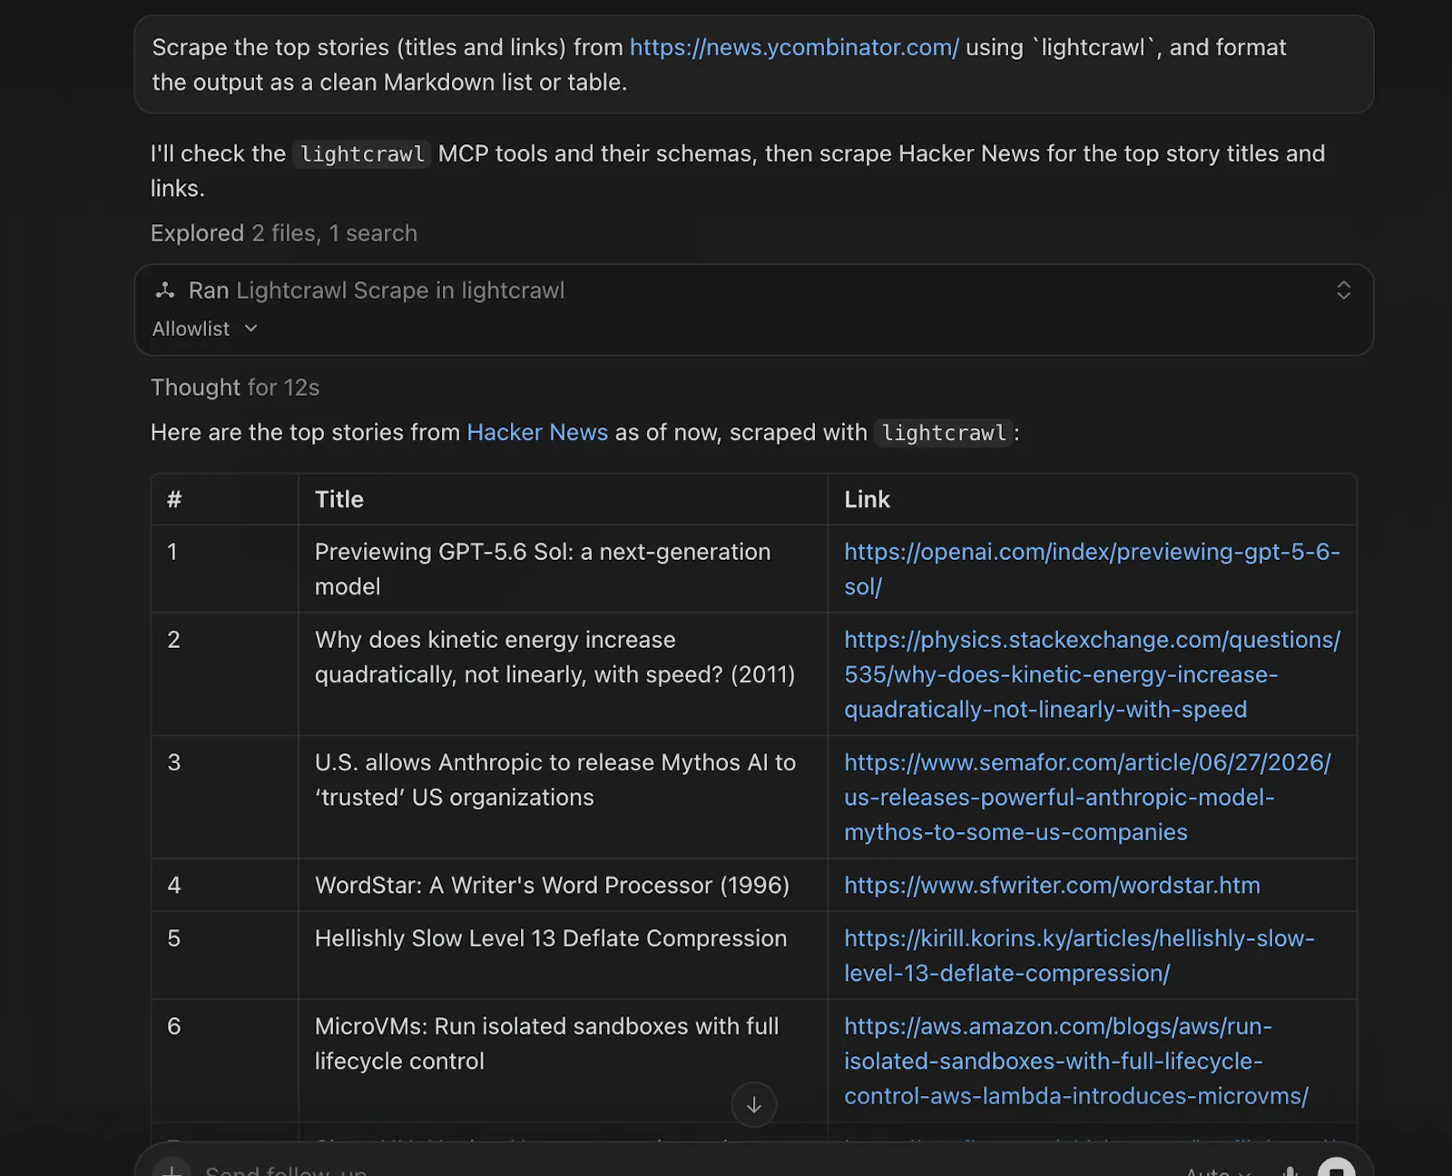
Task: Open the Hacker News link in the reply
Action: click(537, 432)
